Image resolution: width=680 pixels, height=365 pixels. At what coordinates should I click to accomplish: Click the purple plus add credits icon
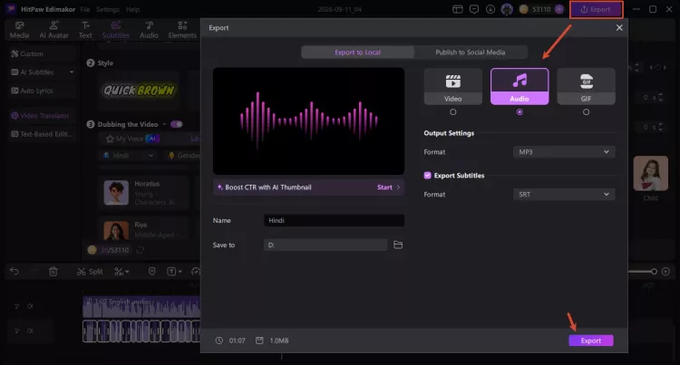[559, 10]
